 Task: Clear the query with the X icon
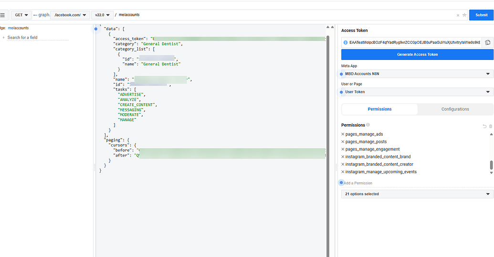(x=458, y=15)
